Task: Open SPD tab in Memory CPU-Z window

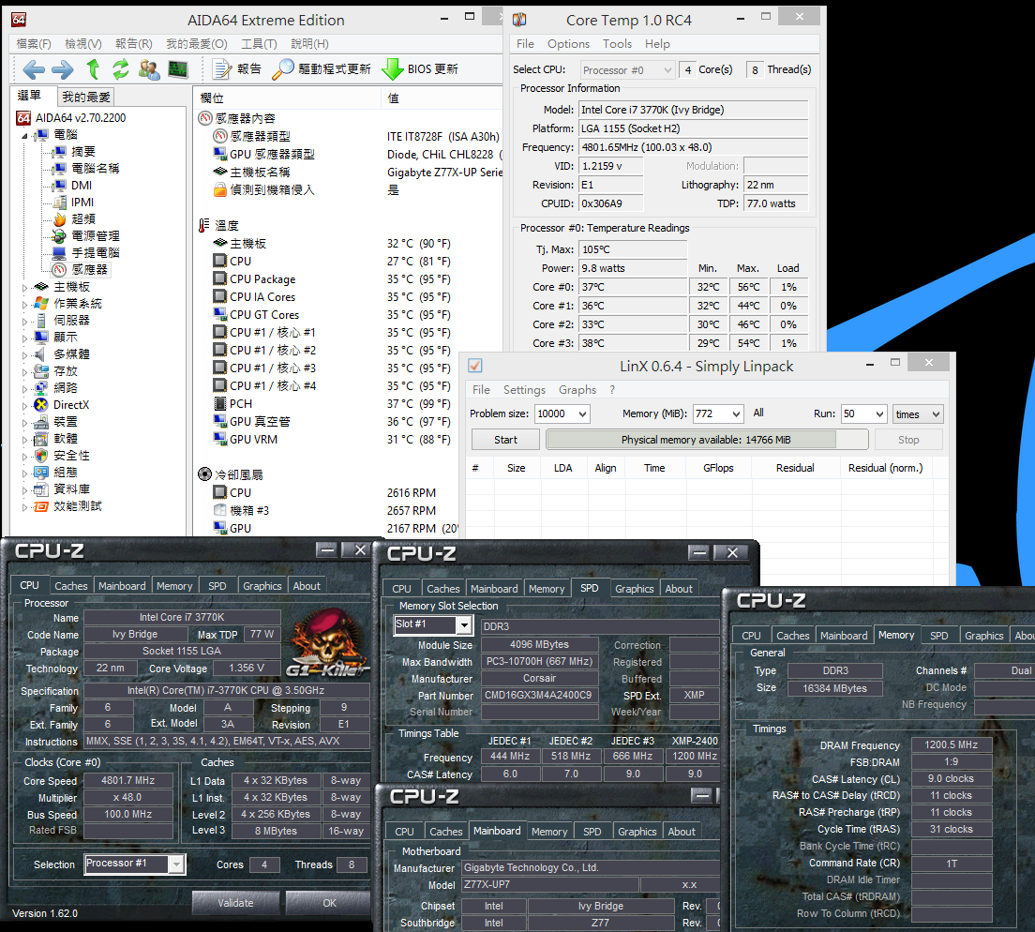Action: [938, 635]
